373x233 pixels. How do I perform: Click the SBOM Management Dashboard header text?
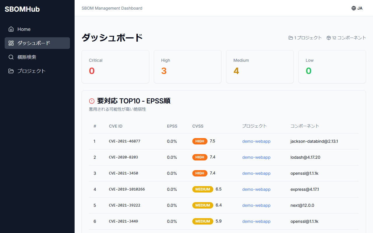point(112,8)
